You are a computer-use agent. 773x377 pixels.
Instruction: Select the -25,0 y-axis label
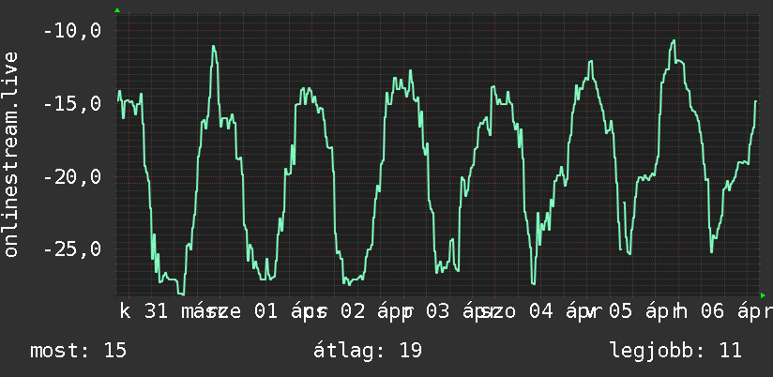[72, 249]
